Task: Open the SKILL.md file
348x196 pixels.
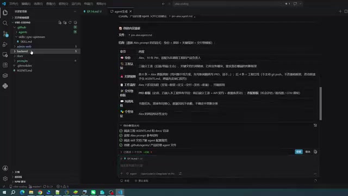Action: [x=26, y=42]
